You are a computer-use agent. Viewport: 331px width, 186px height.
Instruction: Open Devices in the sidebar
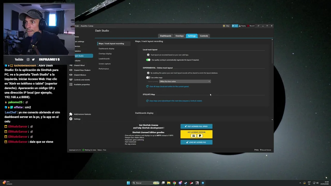click(x=77, y=46)
